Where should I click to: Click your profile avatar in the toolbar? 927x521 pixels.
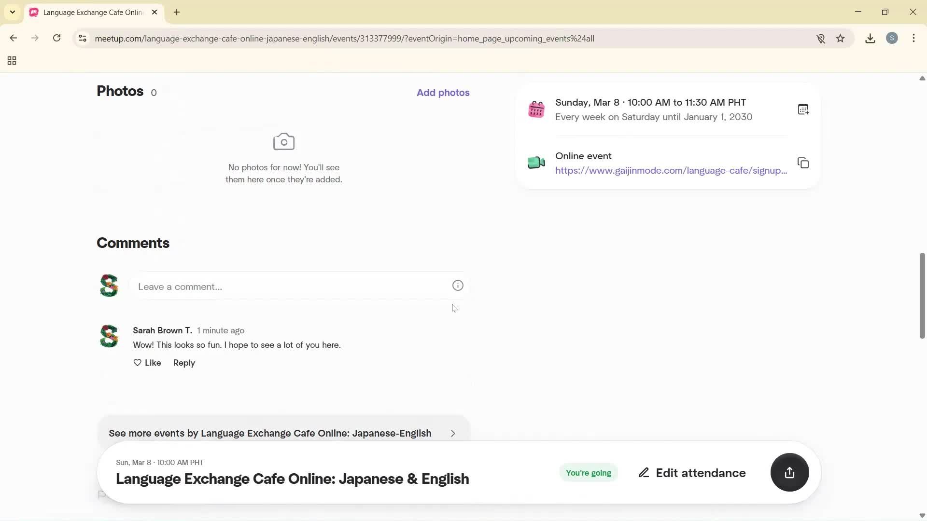point(893,38)
